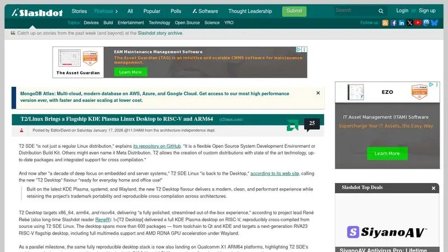The height and width of the screenshot is (252, 448).
Task: Open the Mastodon follow icon
Action: click(x=426, y=22)
